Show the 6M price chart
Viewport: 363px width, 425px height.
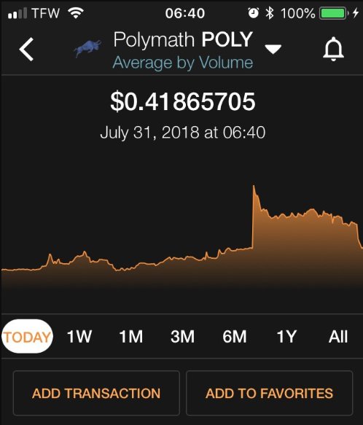(235, 336)
